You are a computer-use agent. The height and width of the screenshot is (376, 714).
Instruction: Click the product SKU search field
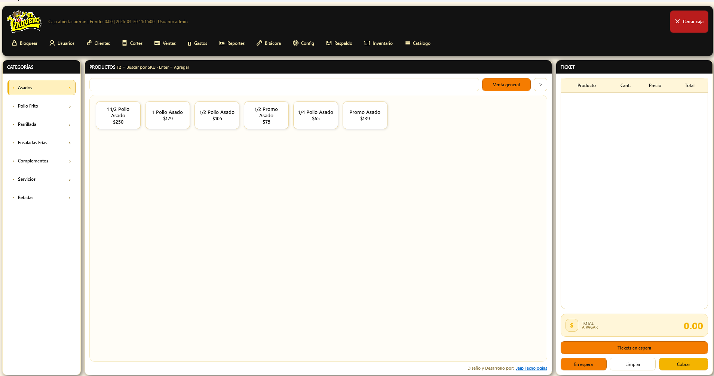(x=284, y=85)
